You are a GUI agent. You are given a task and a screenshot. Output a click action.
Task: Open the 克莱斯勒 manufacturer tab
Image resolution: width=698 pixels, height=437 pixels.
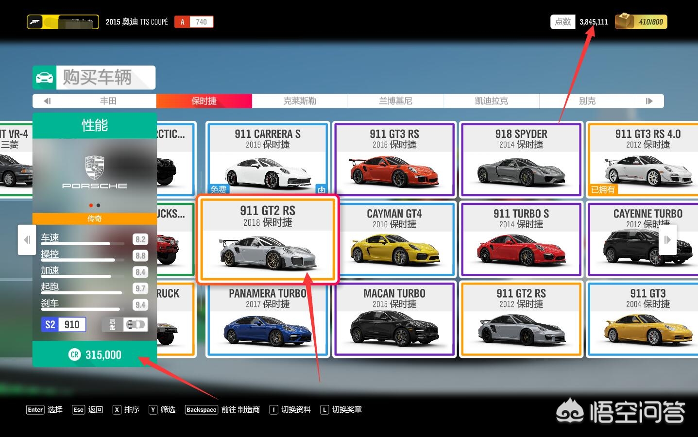(300, 101)
